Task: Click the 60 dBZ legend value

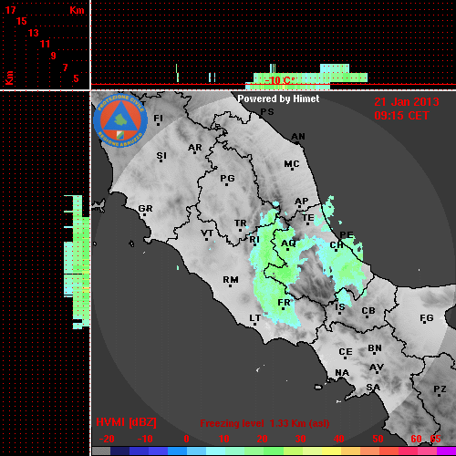Action: [416, 439]
